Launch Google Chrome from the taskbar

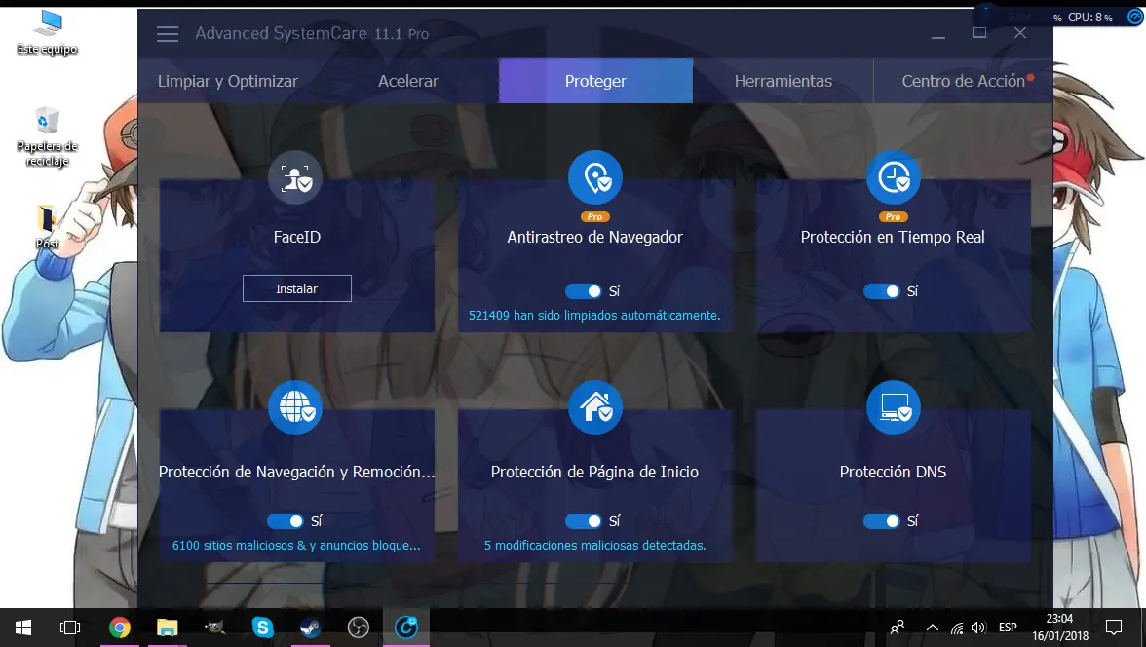point(119,628)
